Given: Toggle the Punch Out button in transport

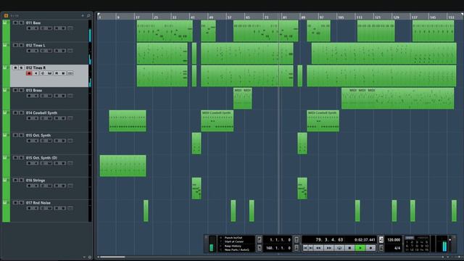Looking at the screenshot, I should [x=297, y=248].
